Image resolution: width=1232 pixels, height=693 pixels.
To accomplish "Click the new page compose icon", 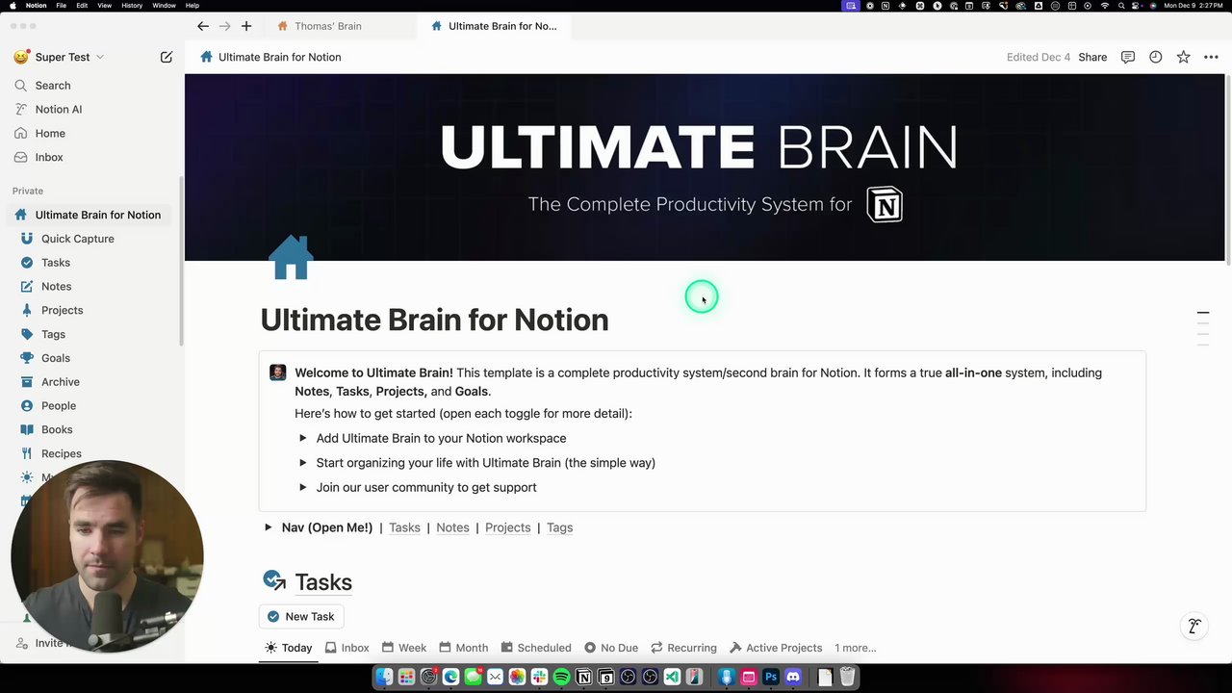I will pyautogui.click(x=167, y=57).
